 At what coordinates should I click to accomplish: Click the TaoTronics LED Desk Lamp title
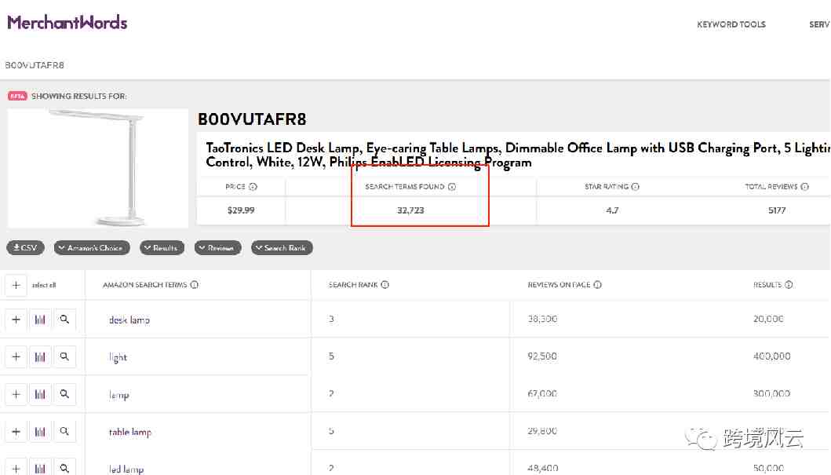[x=517, y=155]
